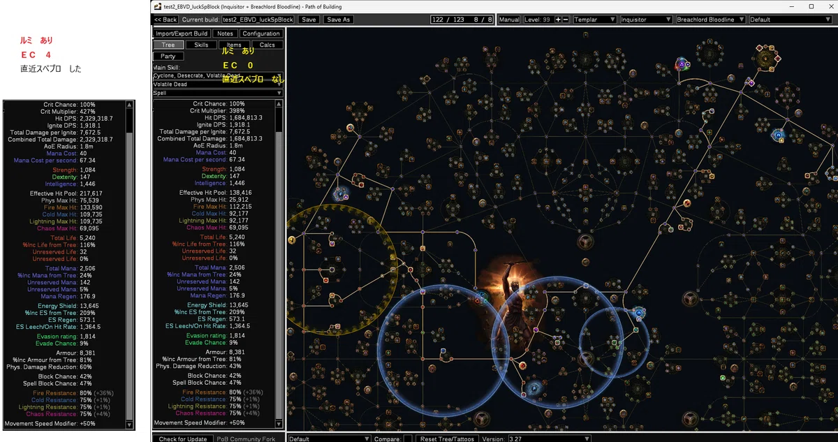Image resolution: width=838 pixels, height=442 pixels.
Task: Expand the Spell skill part dropdown
Action: (x=218, y=92)
